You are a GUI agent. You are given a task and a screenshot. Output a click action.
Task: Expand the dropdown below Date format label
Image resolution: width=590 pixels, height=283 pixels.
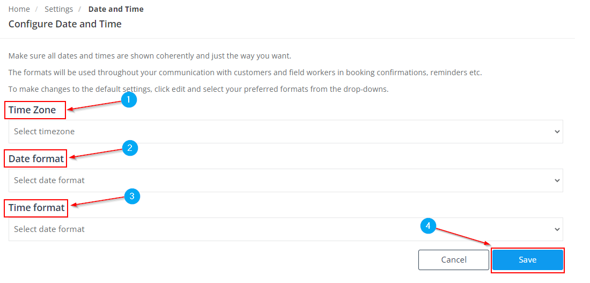pyautogui.click(x=285, y=180)
